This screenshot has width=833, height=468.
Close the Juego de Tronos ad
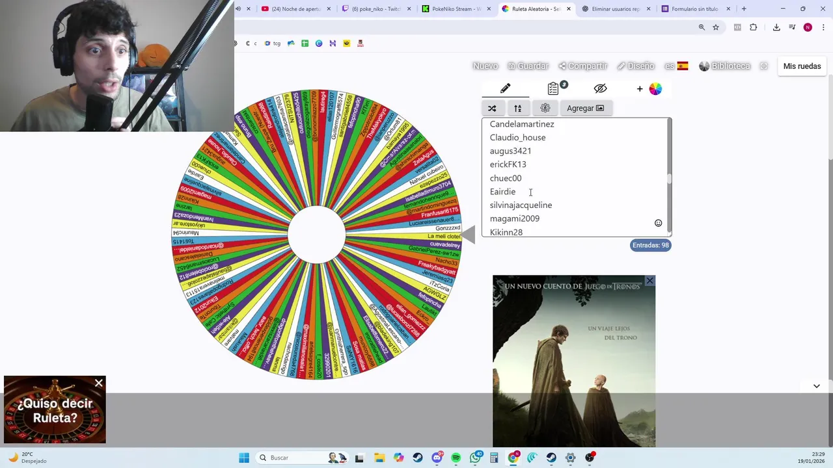(649, 281)
